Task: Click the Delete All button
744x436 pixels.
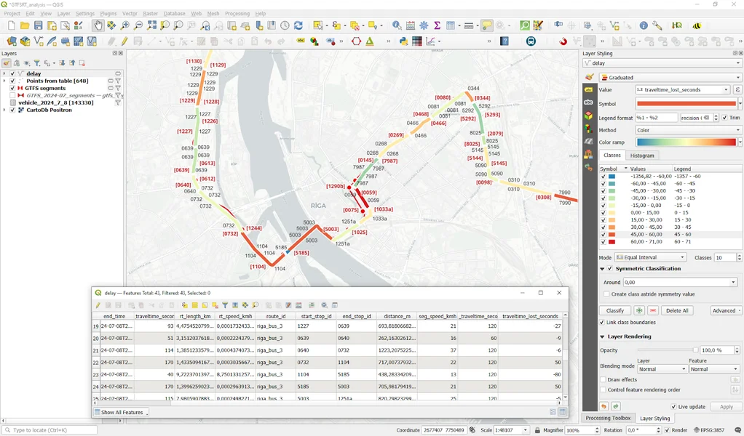Action: pos(677,310)
